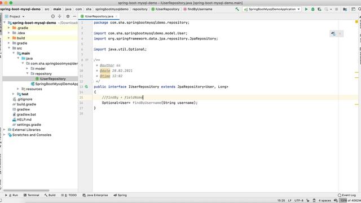Click the memory usage indicator
The image size is (361, 203).
[x=350, y=201]
